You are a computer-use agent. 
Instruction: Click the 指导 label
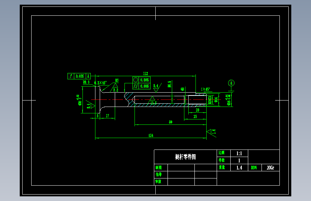click(x=159, y=175)
